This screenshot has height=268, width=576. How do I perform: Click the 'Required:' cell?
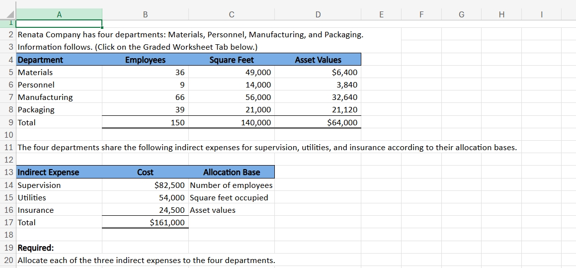click(59, 248)
